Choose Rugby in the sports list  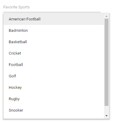[x=54, y=99]
